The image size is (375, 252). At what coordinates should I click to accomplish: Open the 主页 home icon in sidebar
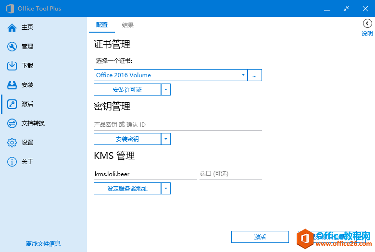pos(12,27)
